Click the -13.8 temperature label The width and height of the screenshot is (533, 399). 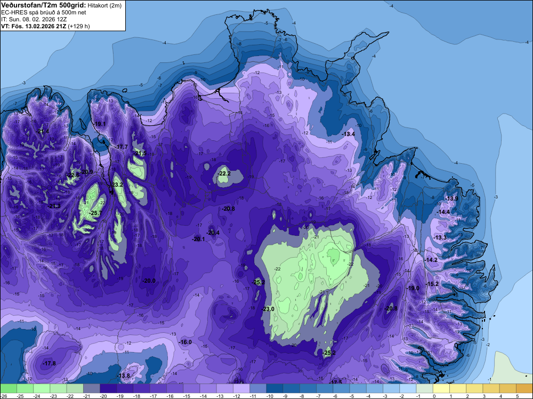click(124, 376)
